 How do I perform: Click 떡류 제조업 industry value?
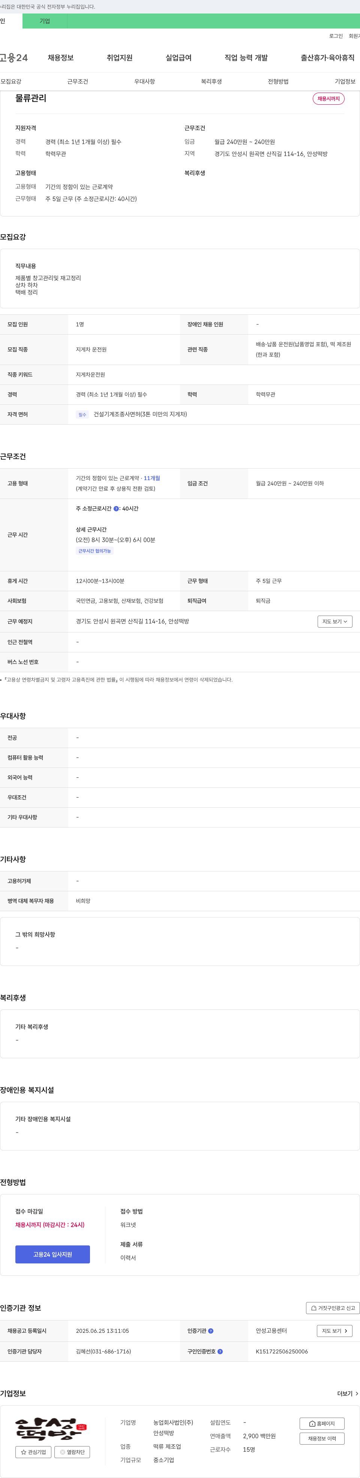coord(167,1446)
